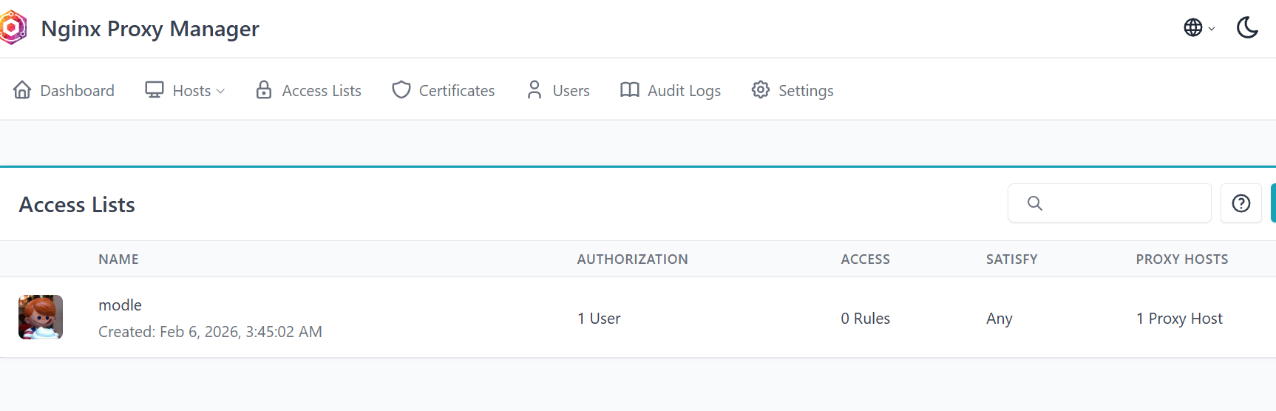The image size is (1276, 411).
Task: Open help with the question mark button
Action: [1241, 203]
